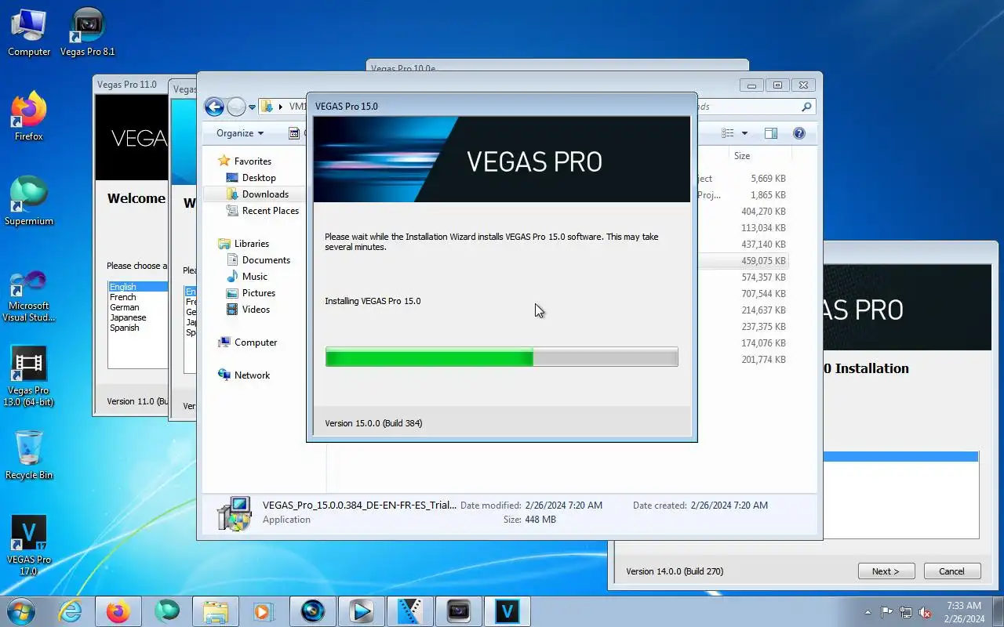The height and width of the screenshot is (627, 1004).
Task: Click the blue V taskbar installer icon
Action: 507,611
